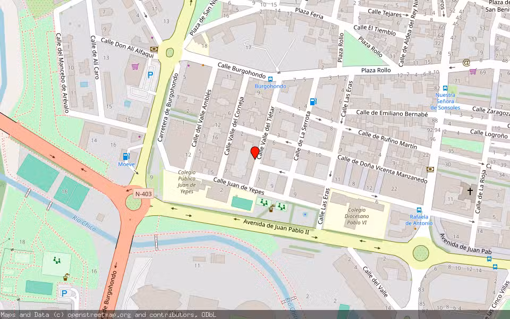Select the Nuestra Señora de Sonsoles bus stop

tap(445, 89)
